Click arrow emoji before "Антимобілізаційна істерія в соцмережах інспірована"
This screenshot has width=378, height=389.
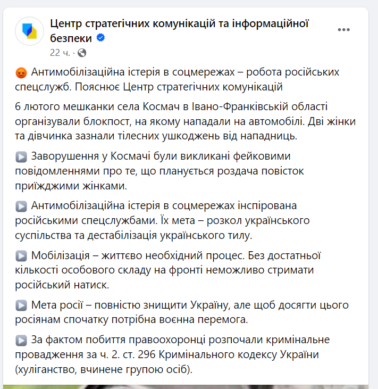coord(22,206)
